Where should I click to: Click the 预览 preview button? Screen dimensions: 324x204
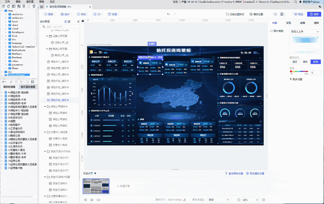(299, 14)
